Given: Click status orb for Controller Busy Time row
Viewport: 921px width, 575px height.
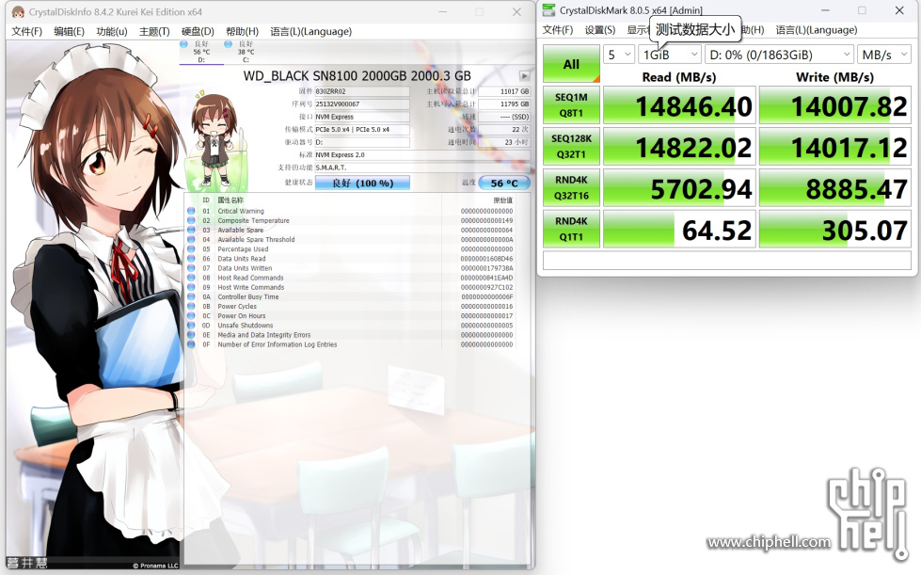Looking at the screenshot, I should pos(191,296).
